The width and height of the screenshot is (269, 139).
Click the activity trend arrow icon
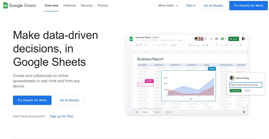(x=211, y=39)
